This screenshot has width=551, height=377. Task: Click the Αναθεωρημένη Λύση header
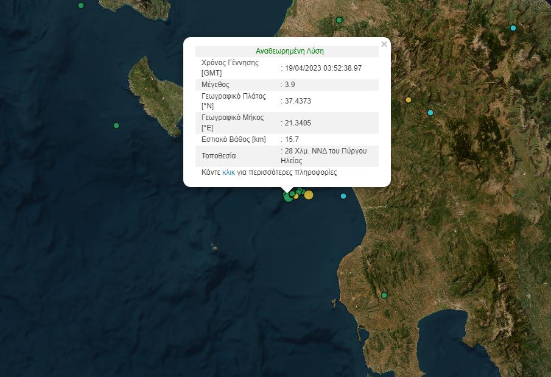click(x=290, y=51)
